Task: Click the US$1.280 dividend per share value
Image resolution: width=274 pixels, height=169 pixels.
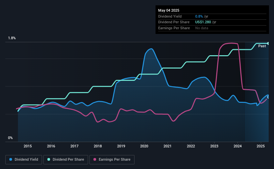Action: 203,22
